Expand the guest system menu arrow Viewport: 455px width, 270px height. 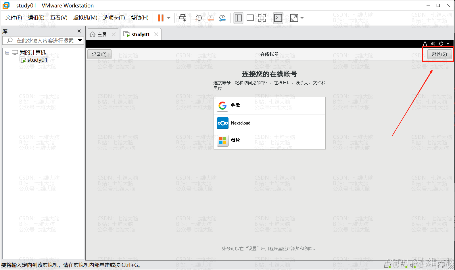[x=448, y=44]
